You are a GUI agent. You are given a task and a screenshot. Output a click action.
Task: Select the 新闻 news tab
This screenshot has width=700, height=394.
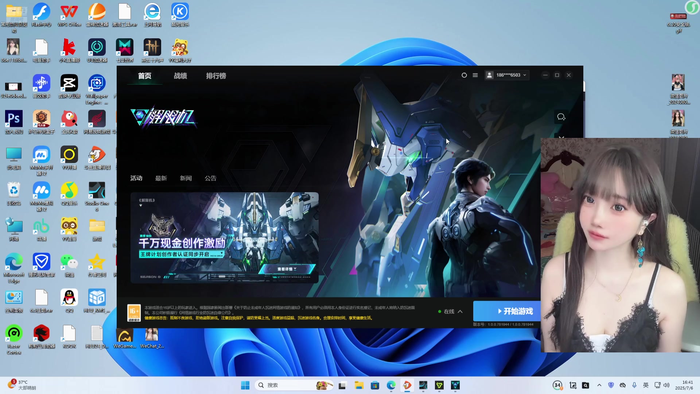pyautogui.click(x=186, y=178)
